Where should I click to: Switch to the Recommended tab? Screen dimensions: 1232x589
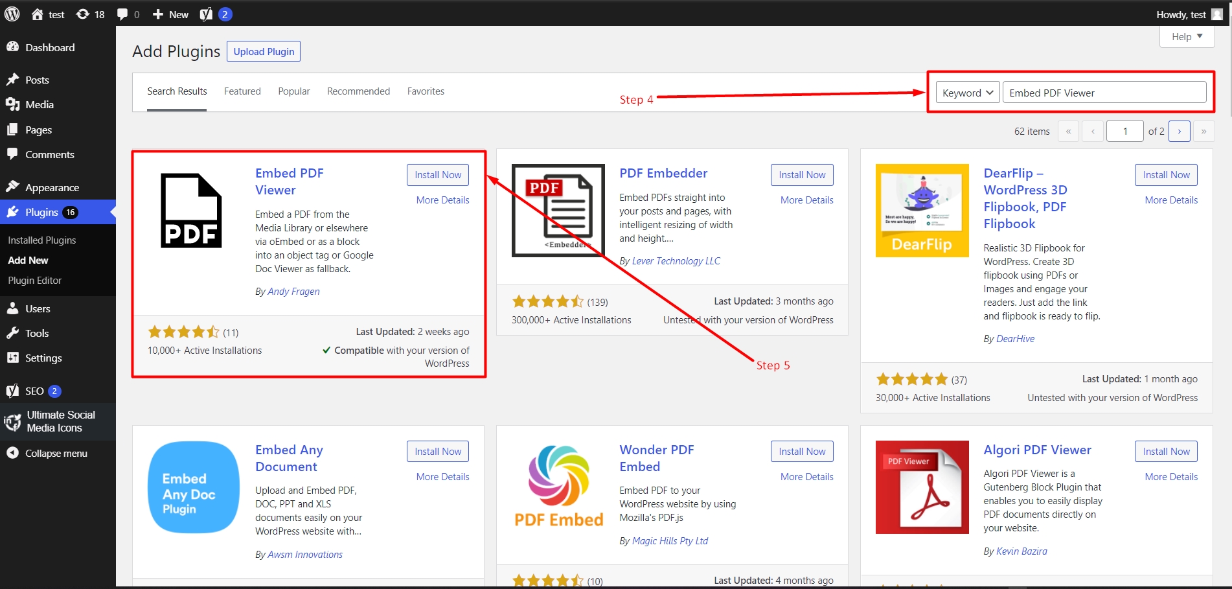pos(358,91)
